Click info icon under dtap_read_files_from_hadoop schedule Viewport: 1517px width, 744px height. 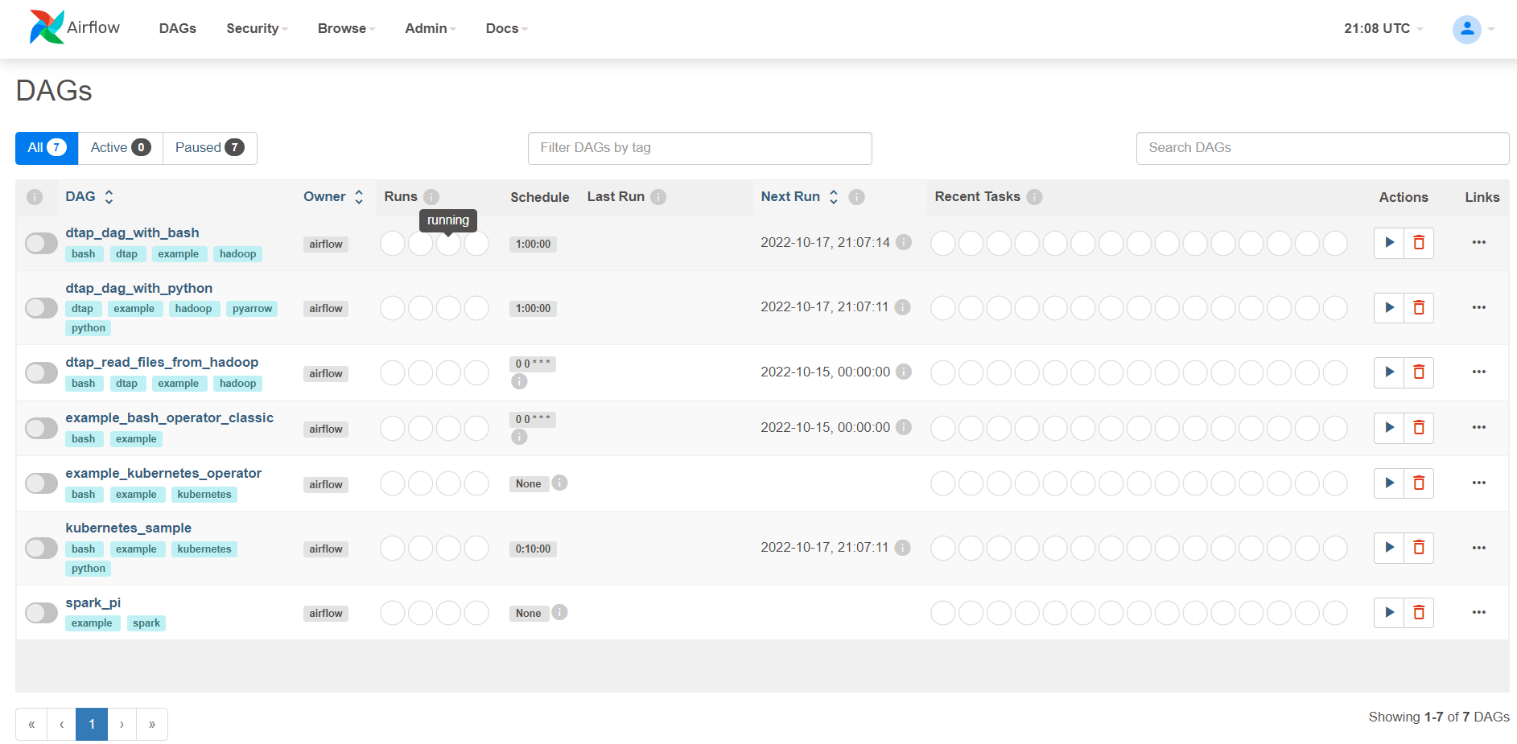(x=520, y=381)
